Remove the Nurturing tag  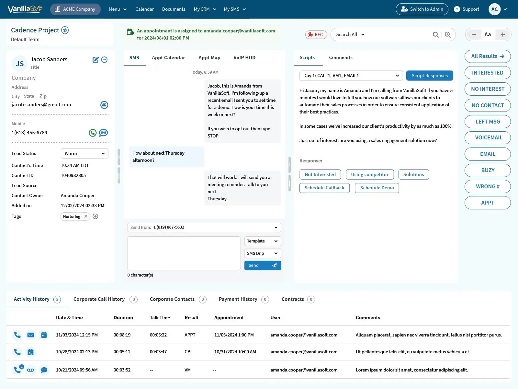tap(86, 217)
